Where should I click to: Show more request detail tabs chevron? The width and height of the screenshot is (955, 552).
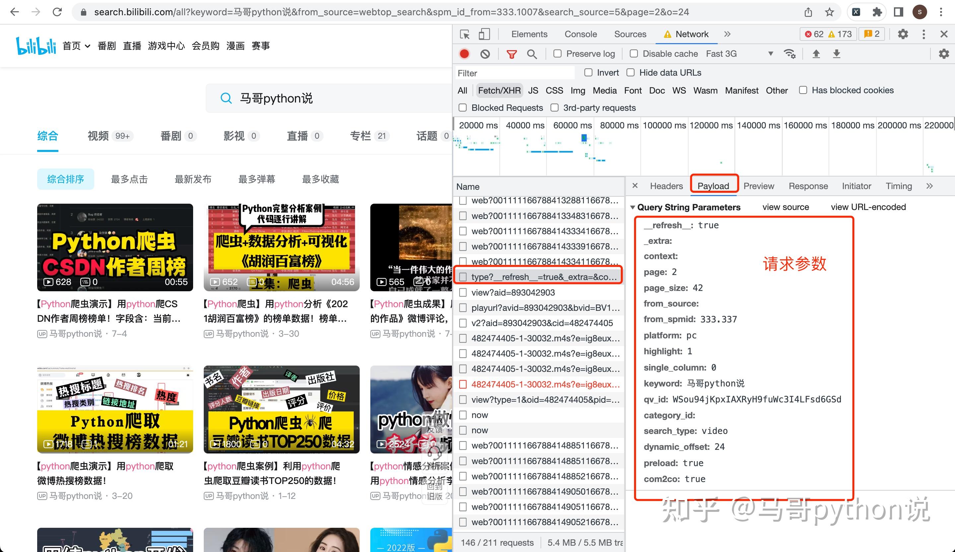(929, 186)
